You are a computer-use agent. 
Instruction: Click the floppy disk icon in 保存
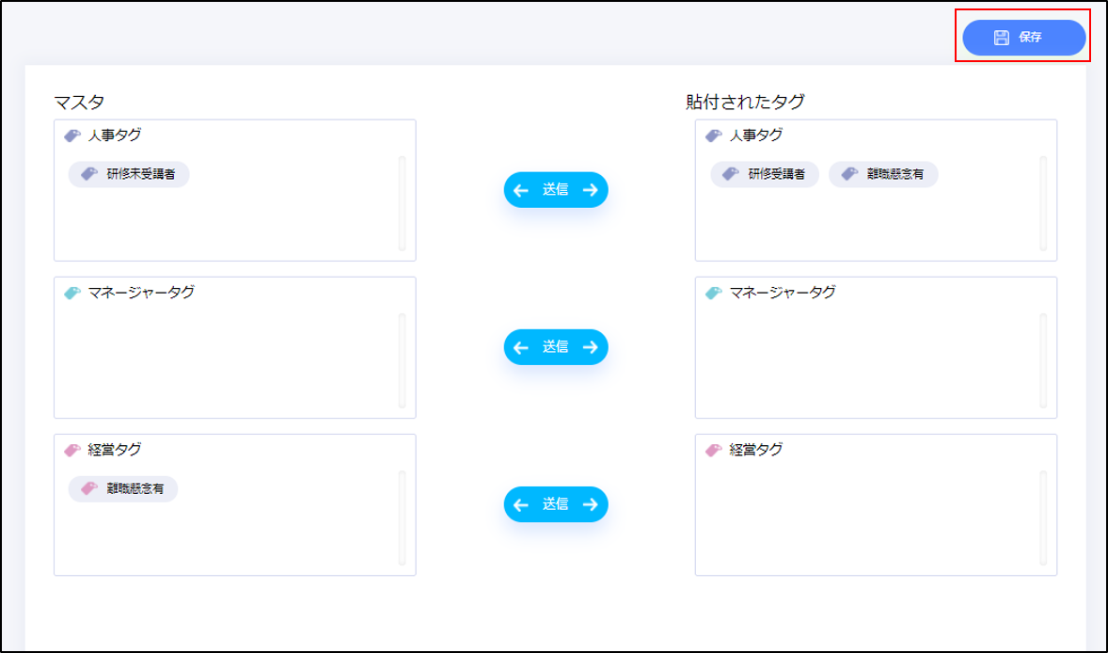[x=1002, y=38]
